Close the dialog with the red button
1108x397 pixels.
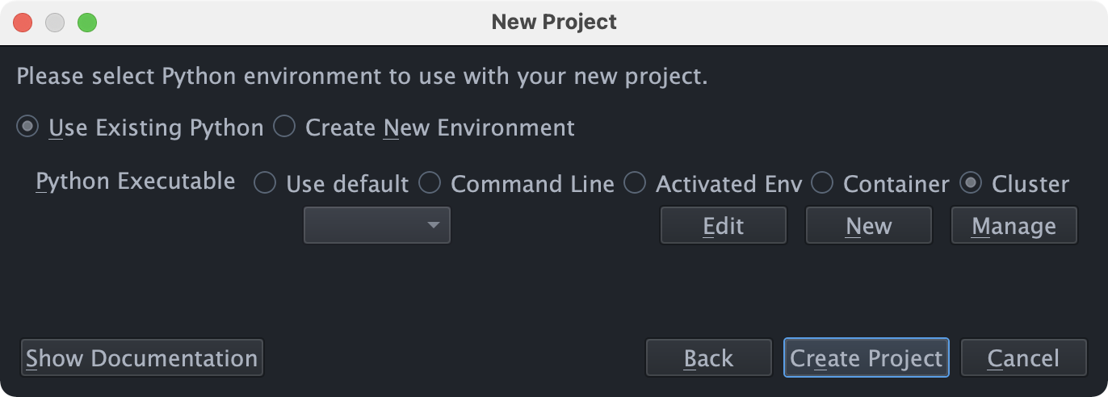23,23
